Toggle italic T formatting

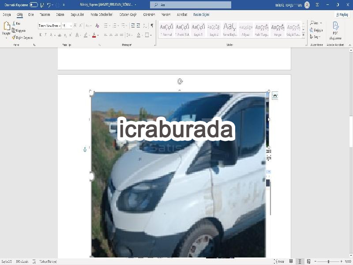click(x=46, y=35)
